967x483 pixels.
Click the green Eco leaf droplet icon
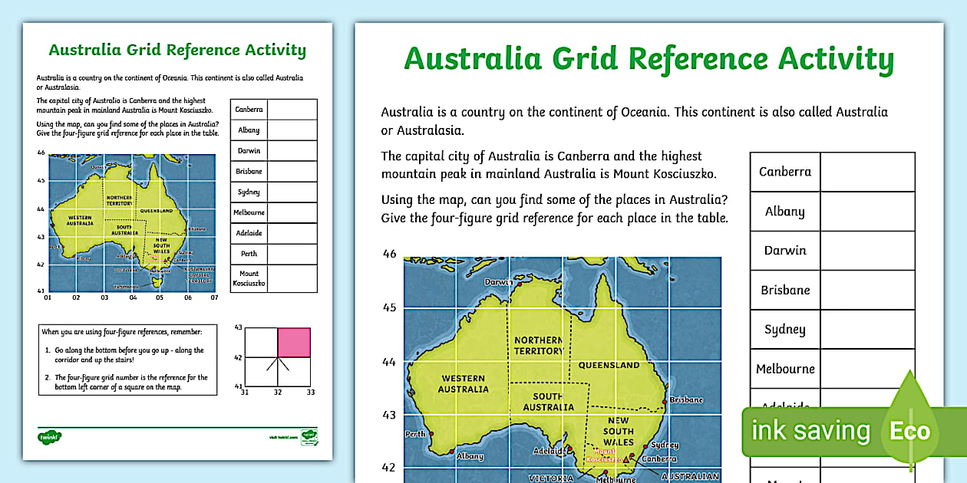pyautogui.click(x=909, y=422)
